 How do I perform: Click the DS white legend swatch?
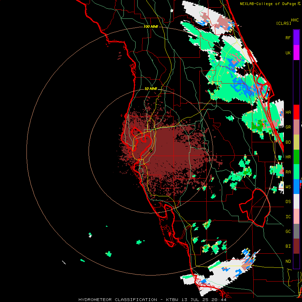coord(296,201)
